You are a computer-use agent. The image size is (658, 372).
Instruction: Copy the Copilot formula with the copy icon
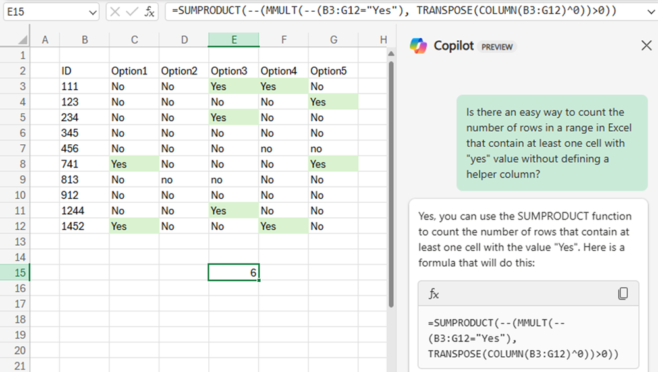(623, 294)
